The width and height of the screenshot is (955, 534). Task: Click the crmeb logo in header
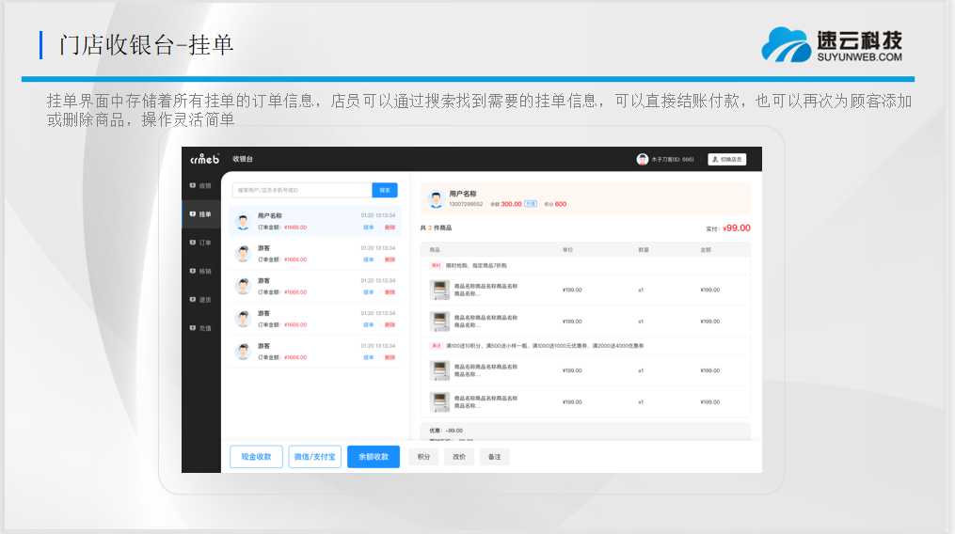point(204,159)
